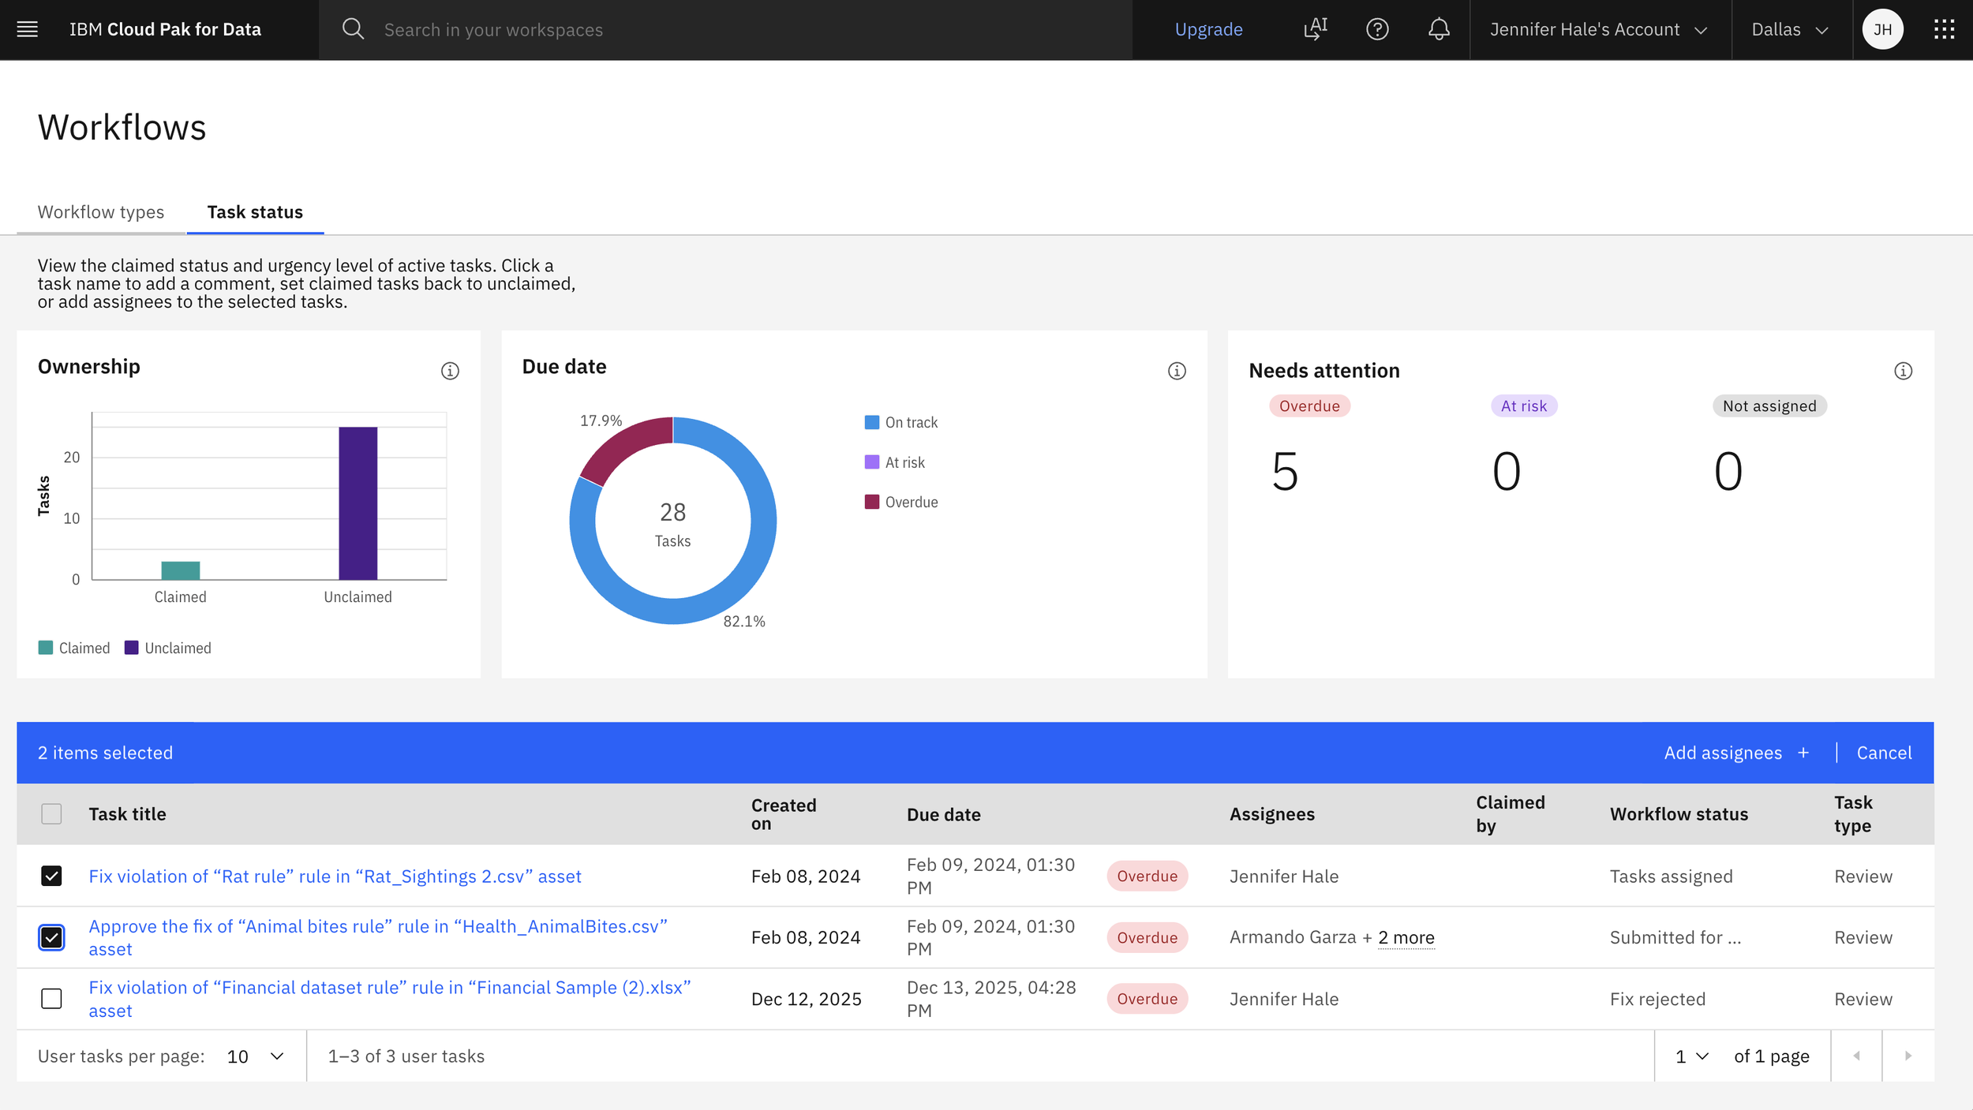Click the Due date info icon

click(1177, 371)
